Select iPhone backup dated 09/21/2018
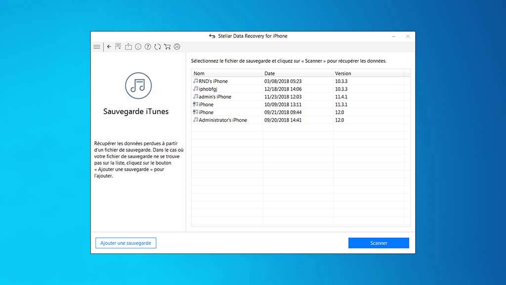The height and width of the screenshot is (285, 506). pyautogui.click(x=206, y=112)
